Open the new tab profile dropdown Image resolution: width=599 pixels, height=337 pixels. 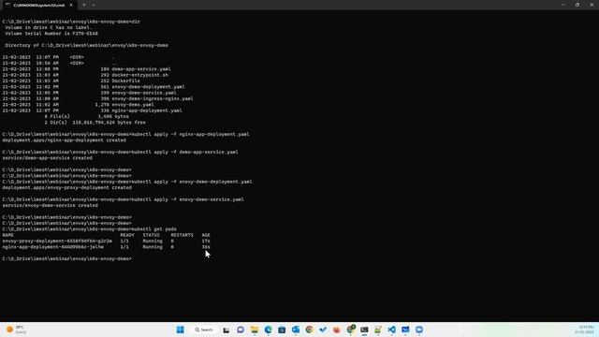point(94,5)
